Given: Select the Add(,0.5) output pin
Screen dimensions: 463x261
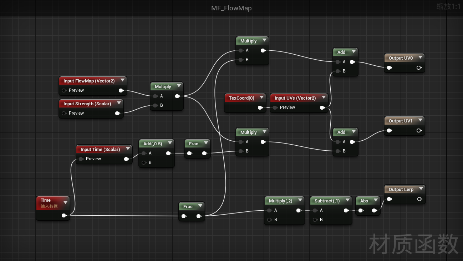Looking at the screenshot, I should 169,153.
